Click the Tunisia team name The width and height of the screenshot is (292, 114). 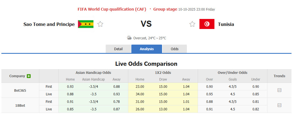coord(226,24)
